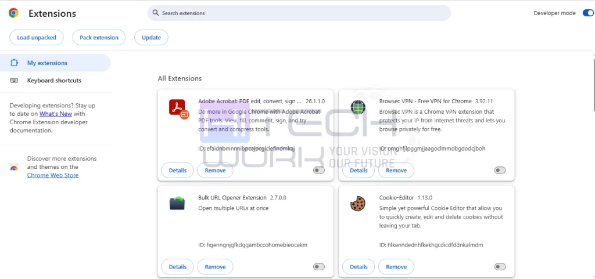Open the What's New link

[x=56, y=114]
